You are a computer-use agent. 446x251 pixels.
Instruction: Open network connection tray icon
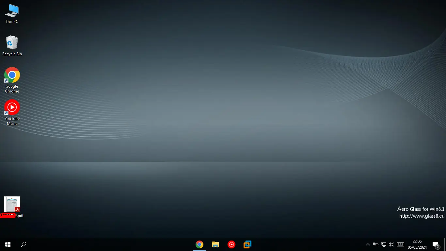point(384,244)
